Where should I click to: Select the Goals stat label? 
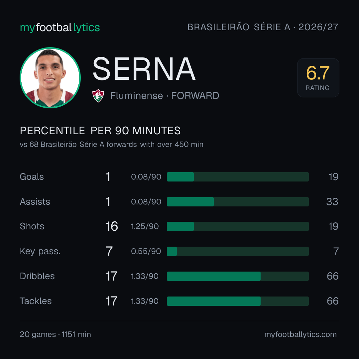[32, 177]
